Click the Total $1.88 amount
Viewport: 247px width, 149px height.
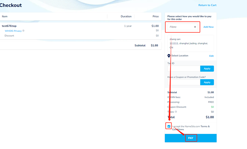pyautogui.click(x=209, y=117)
